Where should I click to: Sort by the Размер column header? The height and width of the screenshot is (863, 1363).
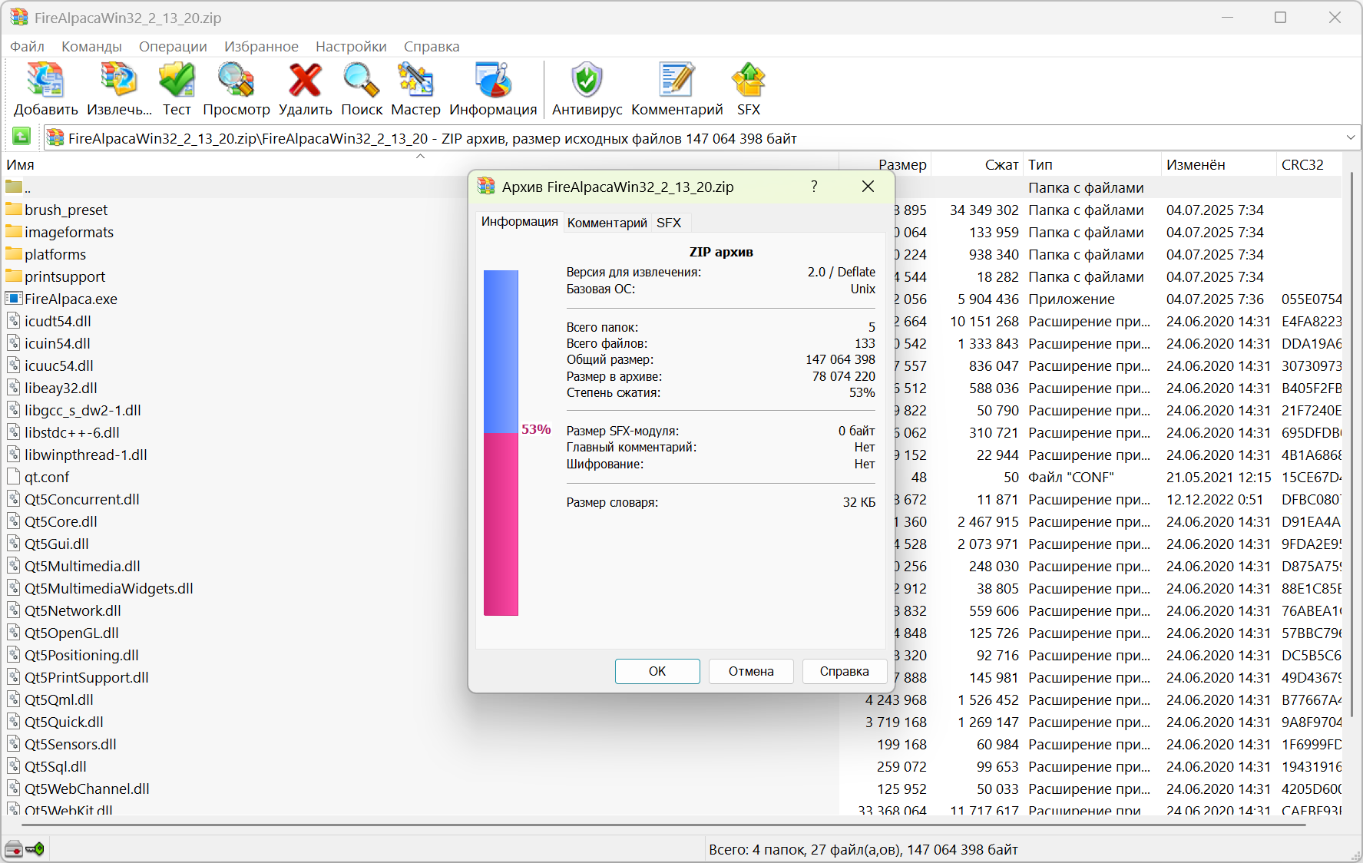pos(885,164)
